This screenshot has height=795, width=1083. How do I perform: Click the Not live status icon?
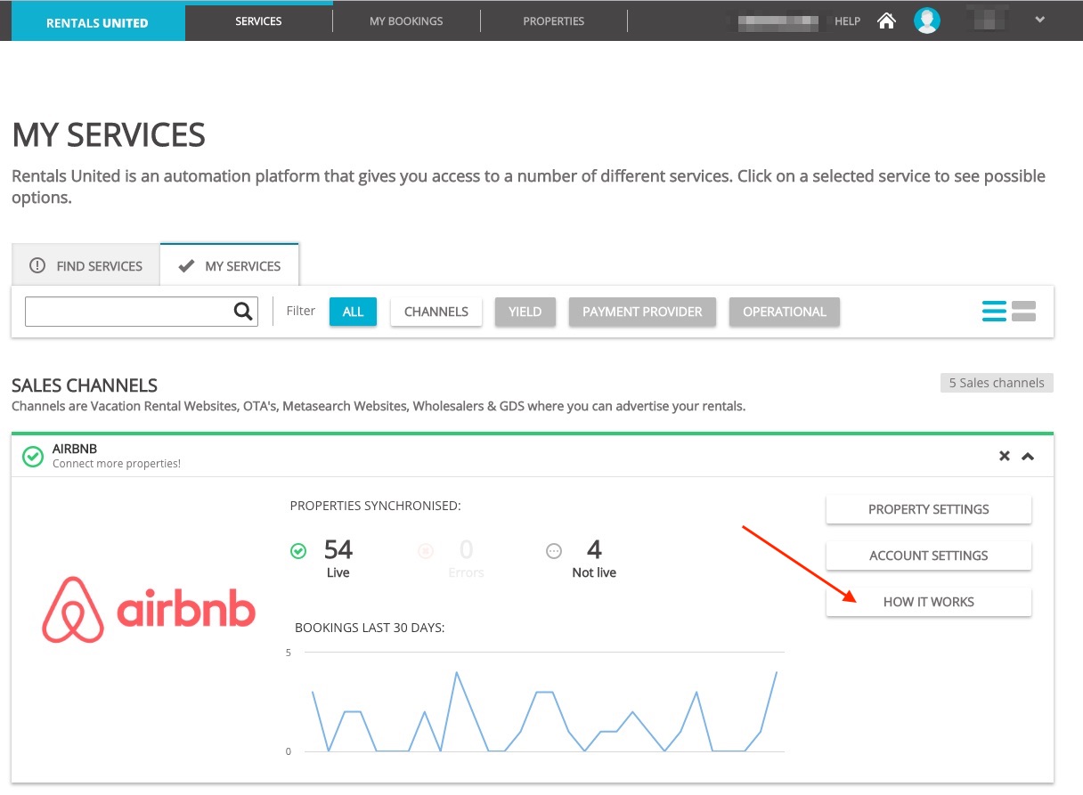554,551
